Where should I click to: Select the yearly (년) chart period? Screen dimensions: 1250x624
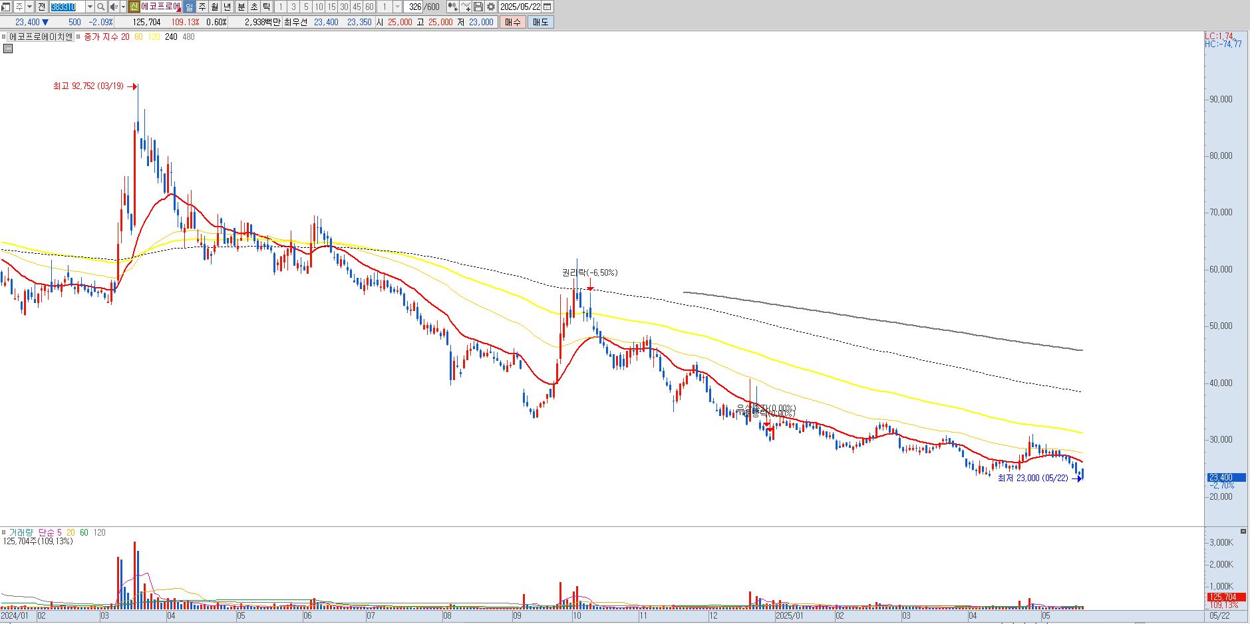228,7
